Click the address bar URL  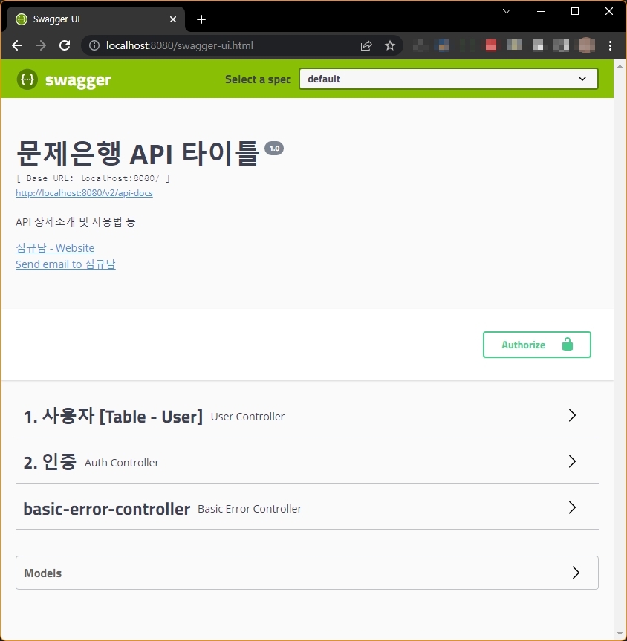pyautogui.click(x=180, y=45)
